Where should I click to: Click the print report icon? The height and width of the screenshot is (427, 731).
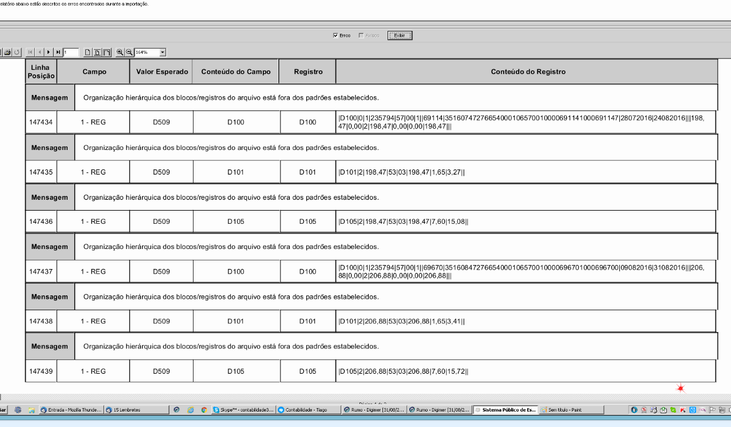point(7,52)
